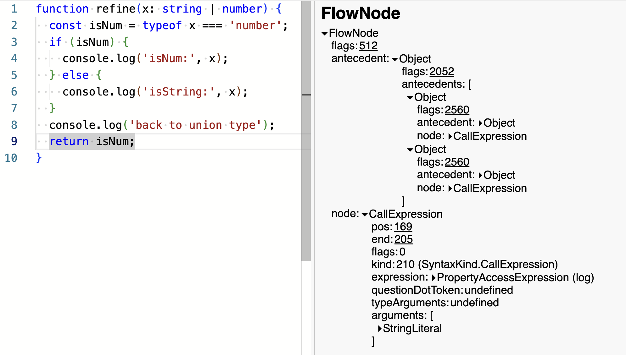Select line number 7 in the gutter
626x355 pixels.
pos(14,108)
